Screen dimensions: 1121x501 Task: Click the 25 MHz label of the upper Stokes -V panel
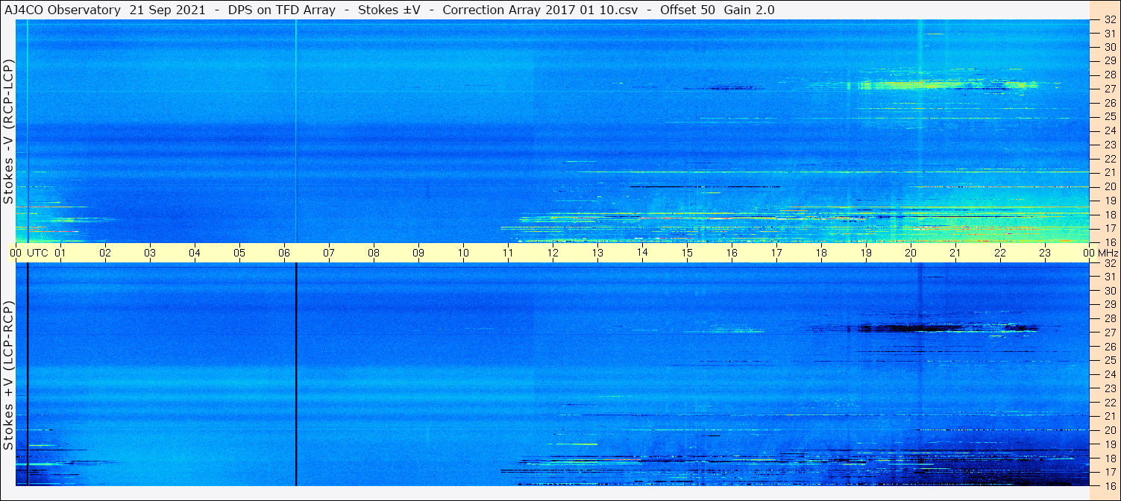click(1110, 116)
